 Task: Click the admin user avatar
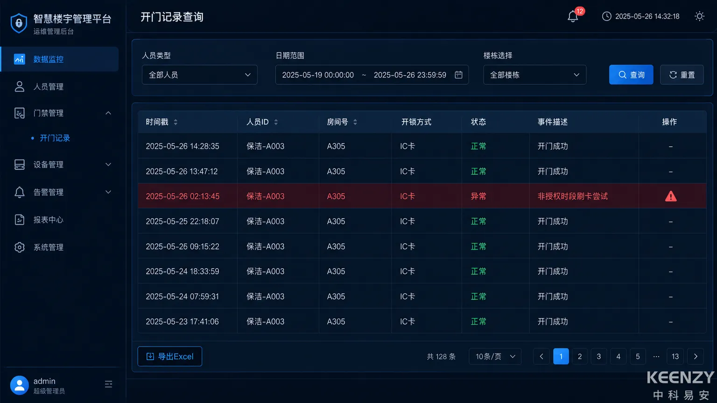pyautogui.click(x=19, y=385)
